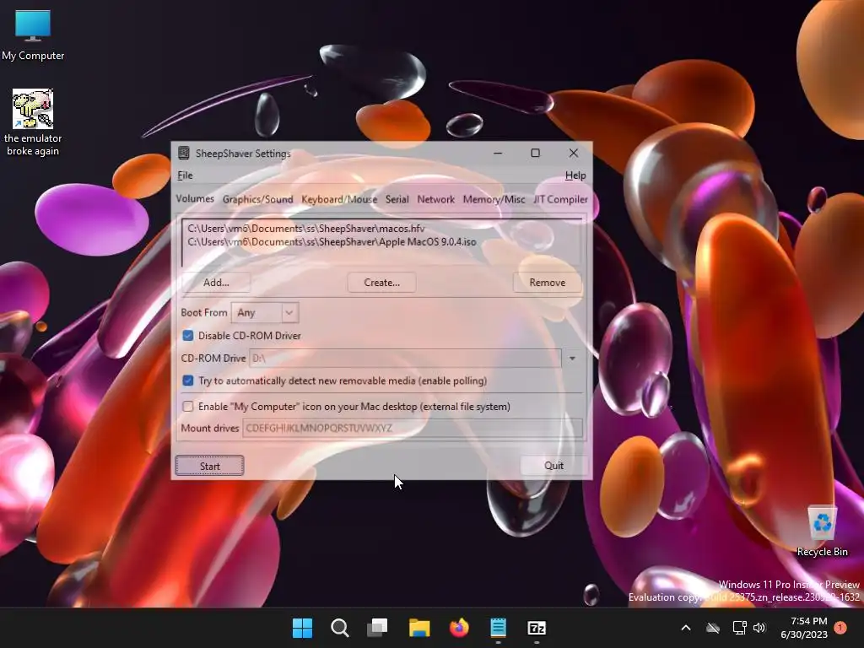Image resolution: width=864 pixels, height=648 pixels.
Task: Switch to the Serial tab
Action: click(397, 199)
